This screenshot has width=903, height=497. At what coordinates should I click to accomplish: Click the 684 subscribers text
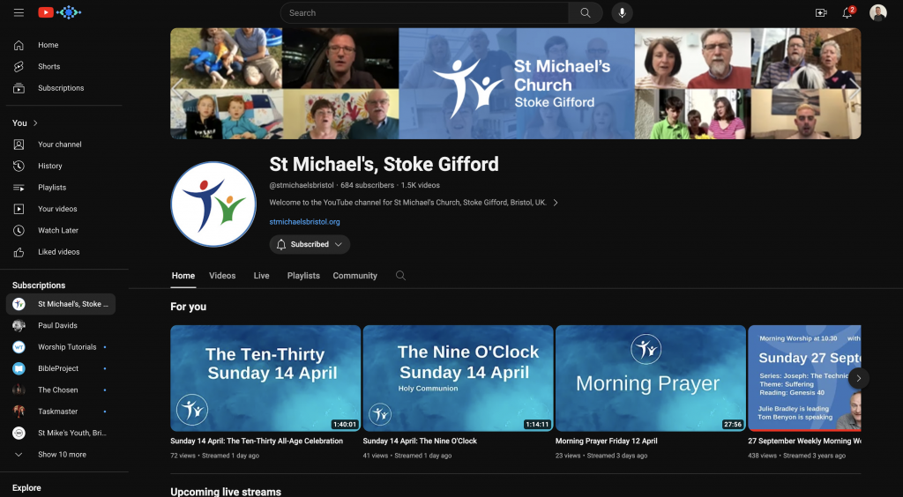pos(368,185)
